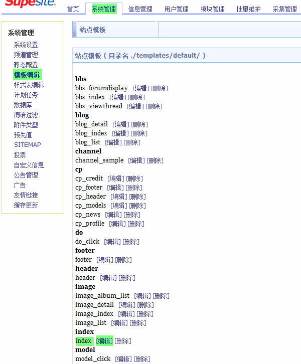Open the 首页 tab
301x364 pixels.
[x=73, y=9]
